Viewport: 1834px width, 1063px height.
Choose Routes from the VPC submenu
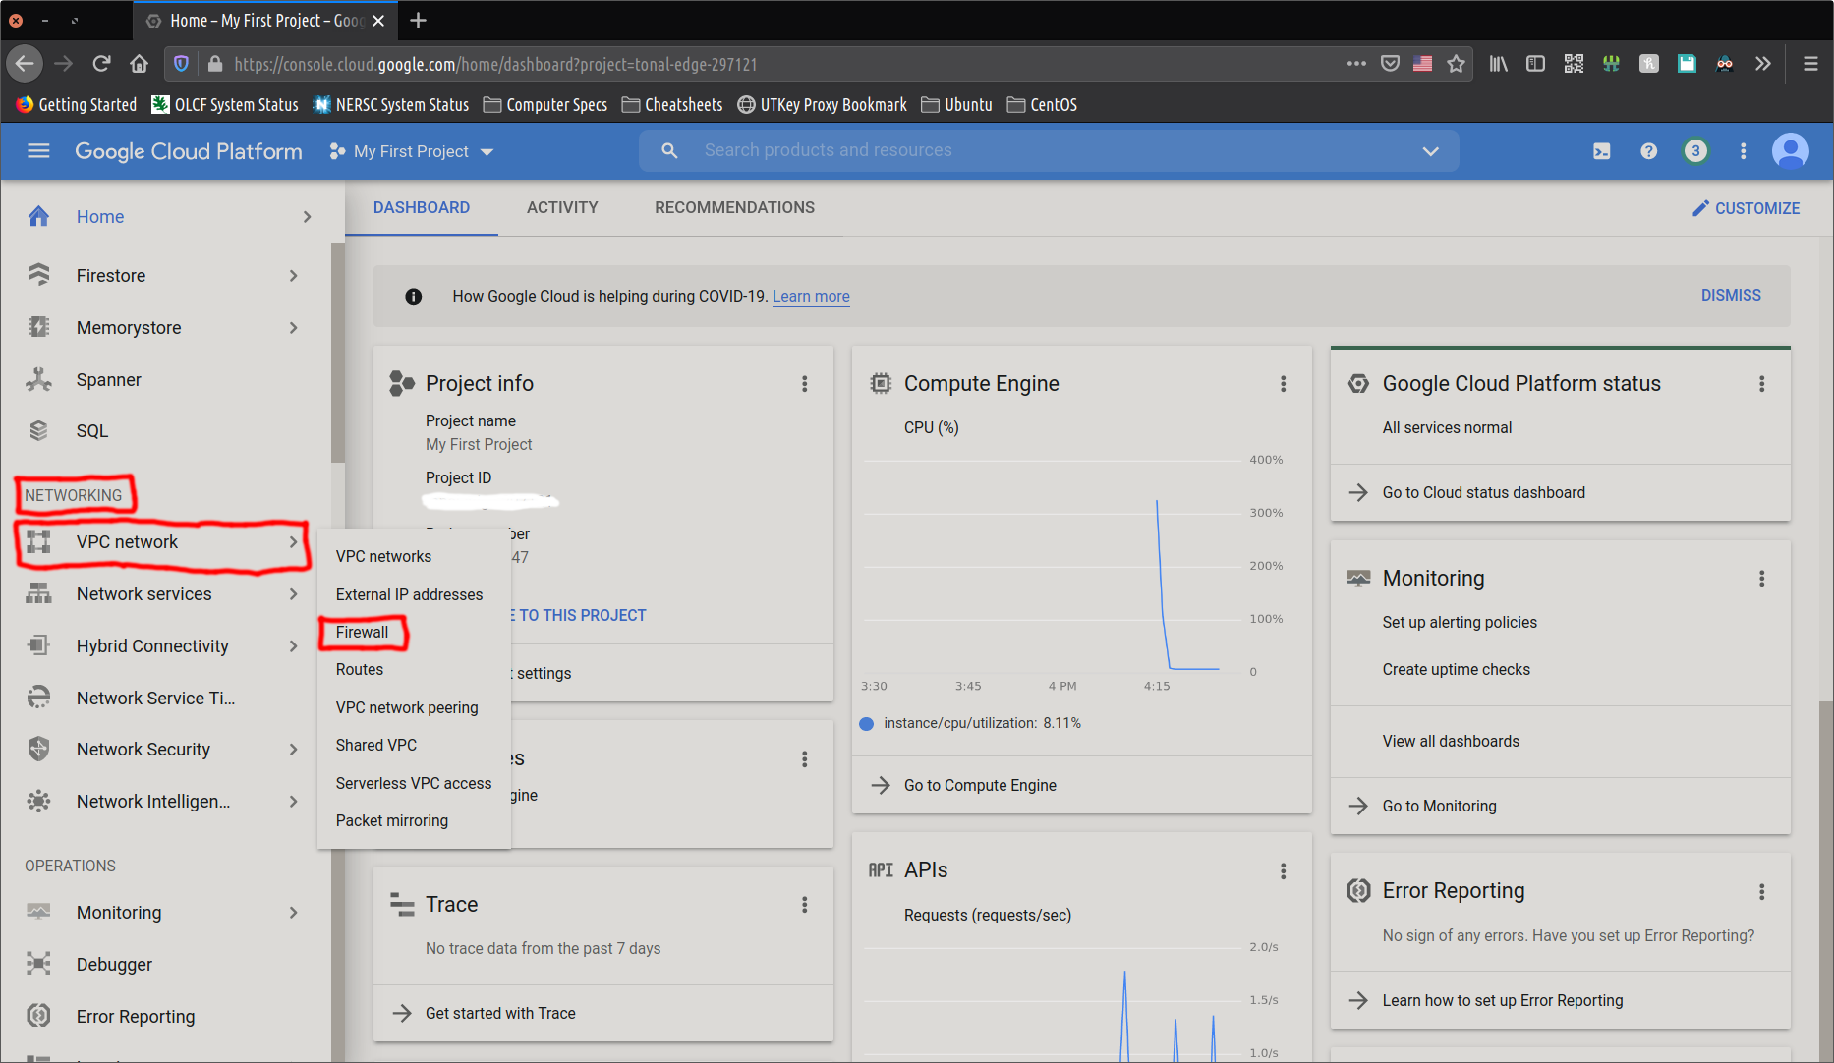pyautogui.click(x=360, y=670)
